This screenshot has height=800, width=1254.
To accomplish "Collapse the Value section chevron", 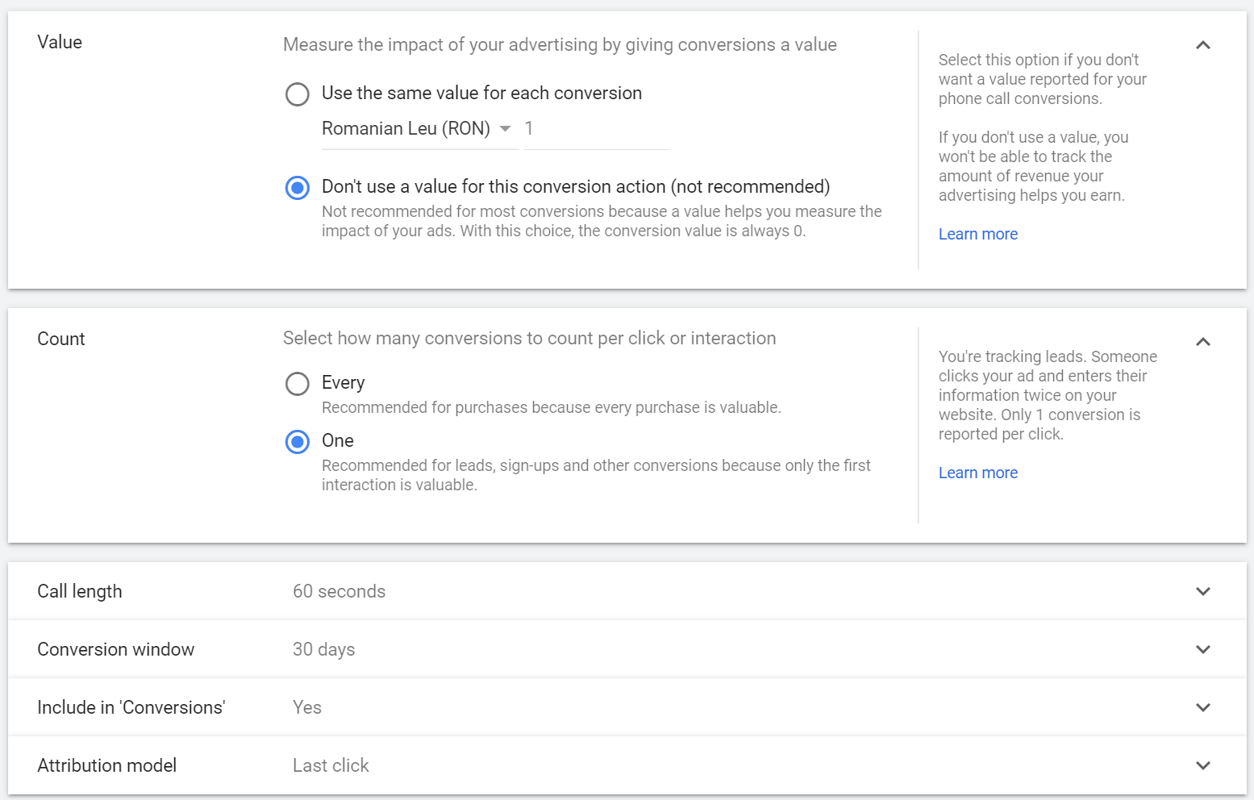I will pos(1202,46).
